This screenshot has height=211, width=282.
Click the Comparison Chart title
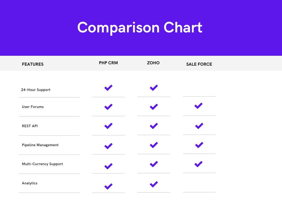140,28
